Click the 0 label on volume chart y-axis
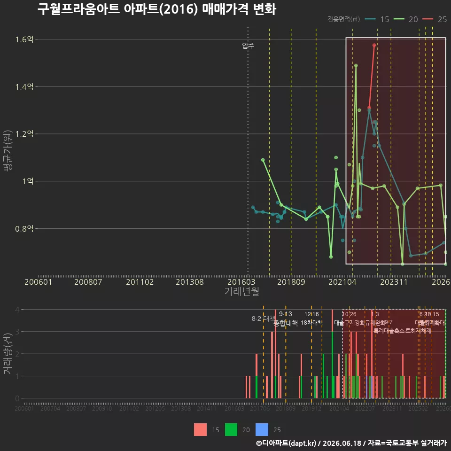Image resolution: width=451 pixels, height=451 pixels. [x=17, y=398]
